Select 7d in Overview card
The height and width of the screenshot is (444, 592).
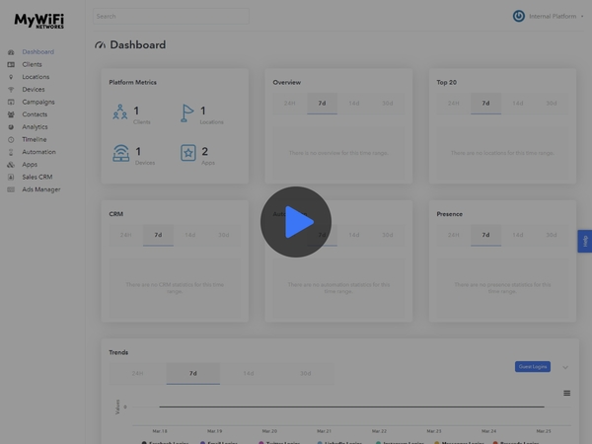tap(322, 103)
